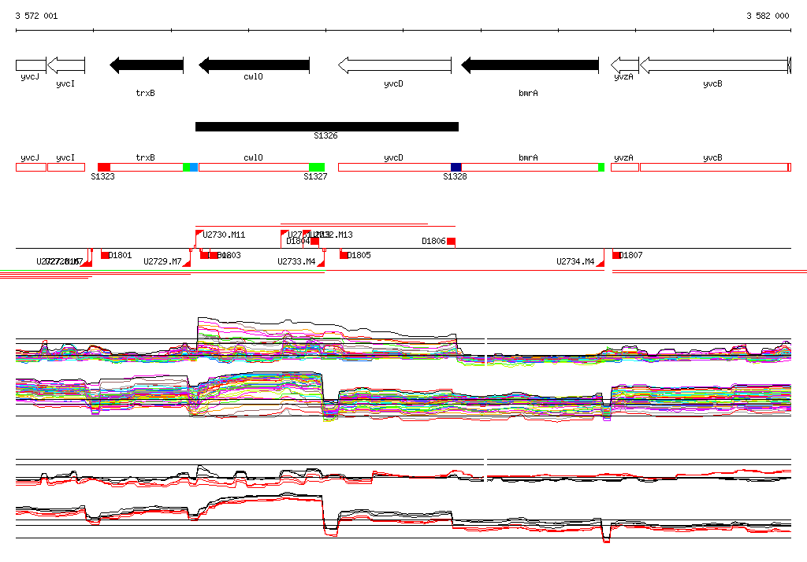Select the black trxB gene arrow
Viewport: 807px width, 562px height.
(x=147, y=65)
